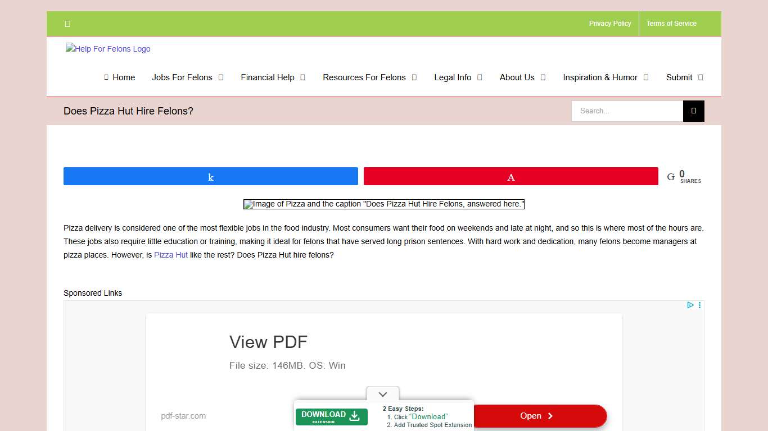Viewport: 768px width, 431px height.
Task: Click the Terms of Service link
Action: click(x=671, y=24)
